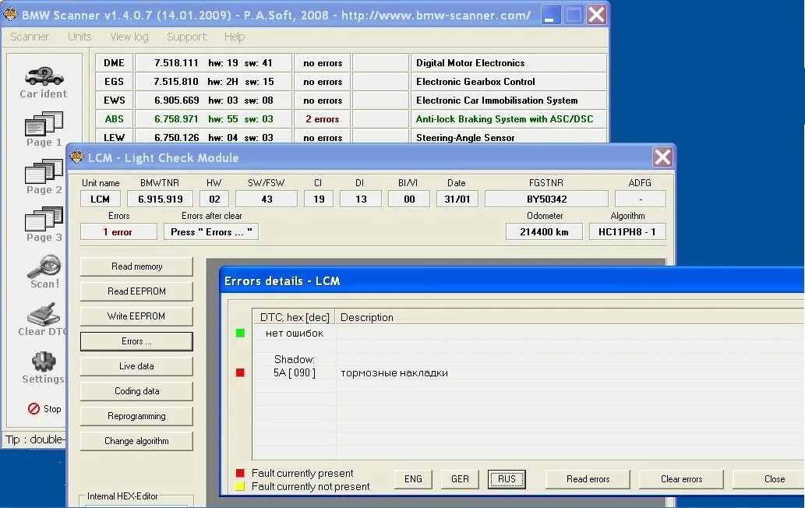Click the Clear errors button
Screen dimensions: 805x508
click(681, 478)
